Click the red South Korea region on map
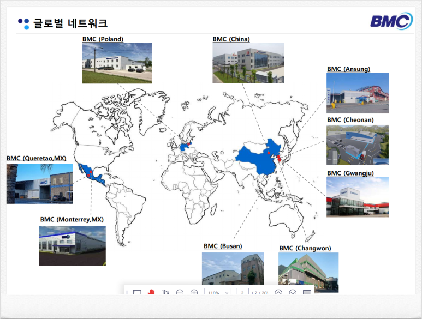Viewport: 422px width, 319px height. pos(279,159)
